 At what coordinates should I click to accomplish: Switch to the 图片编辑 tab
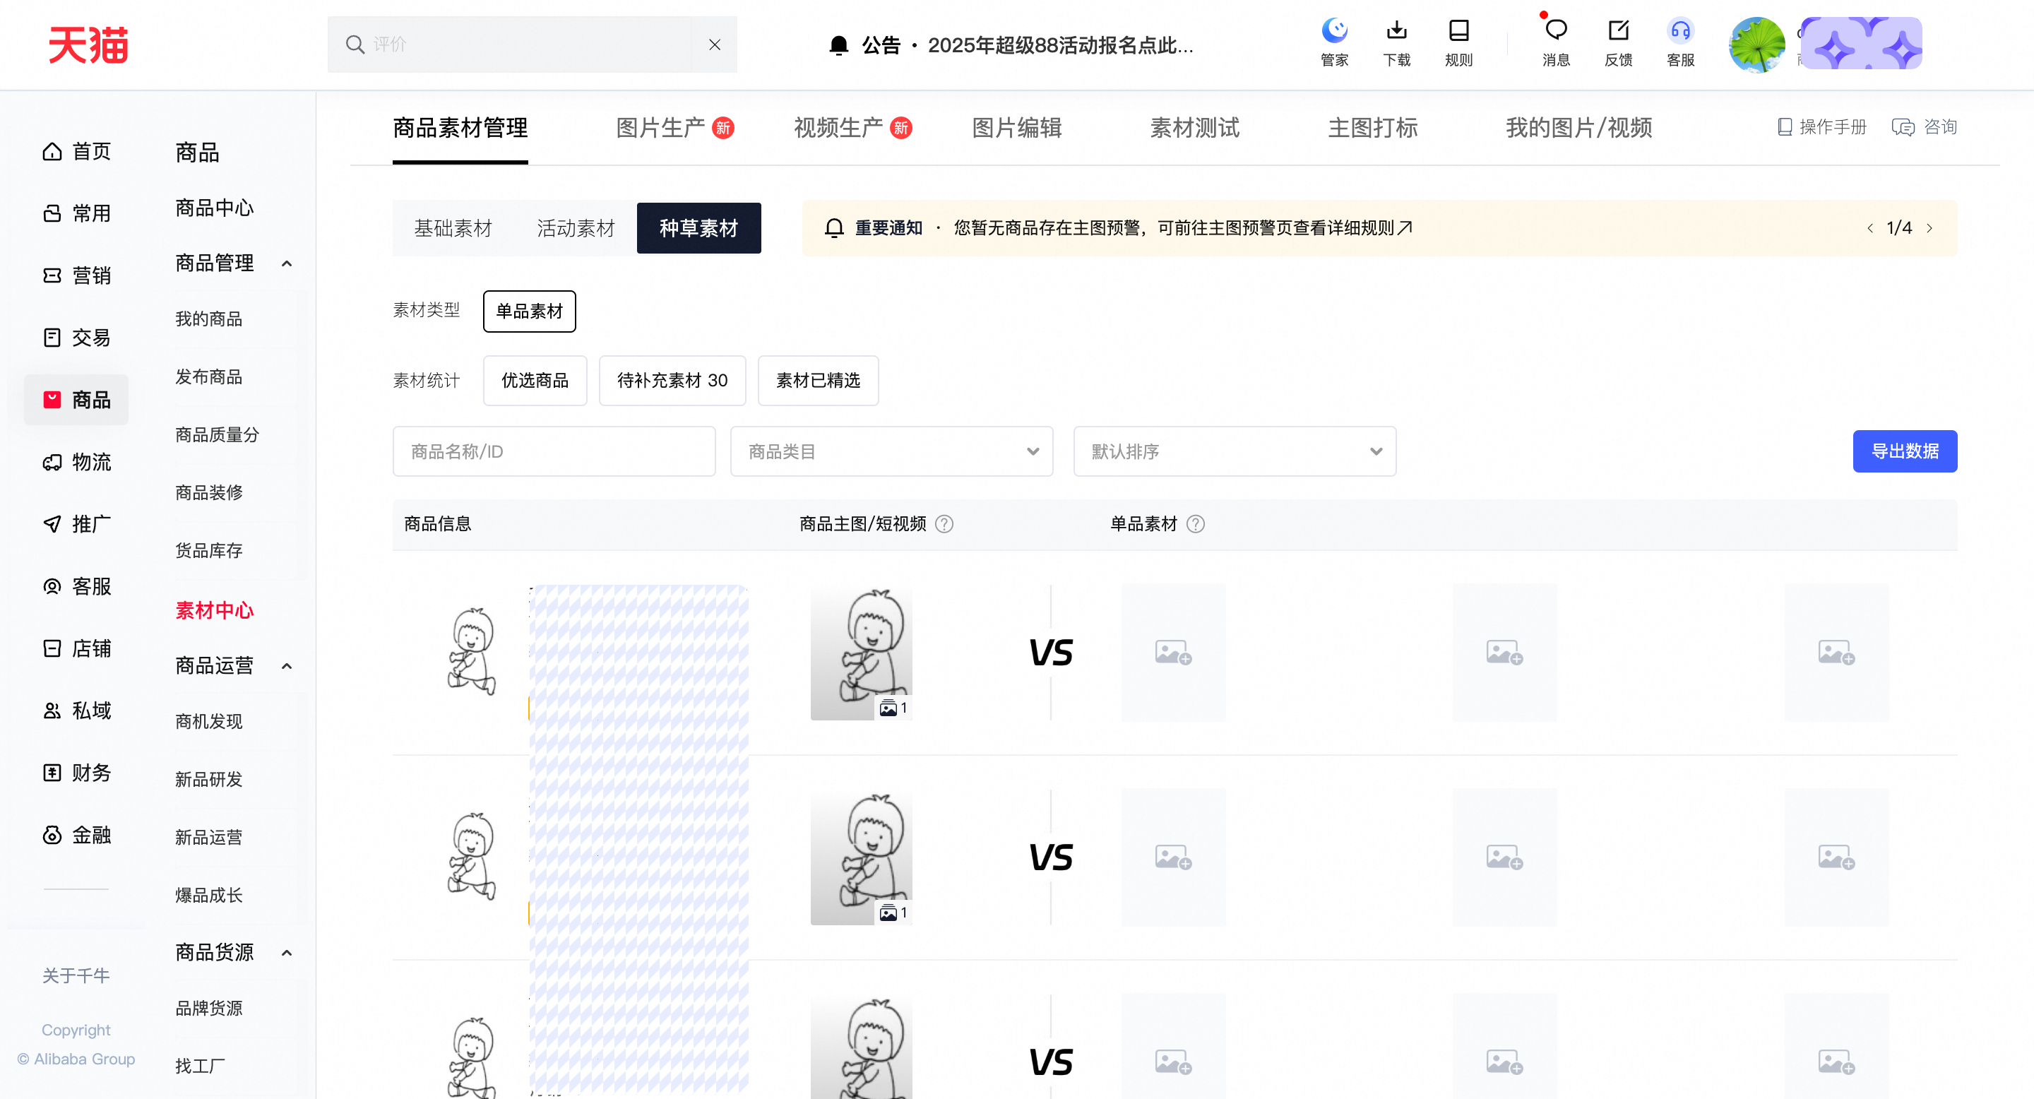(x=1016, y=128)
